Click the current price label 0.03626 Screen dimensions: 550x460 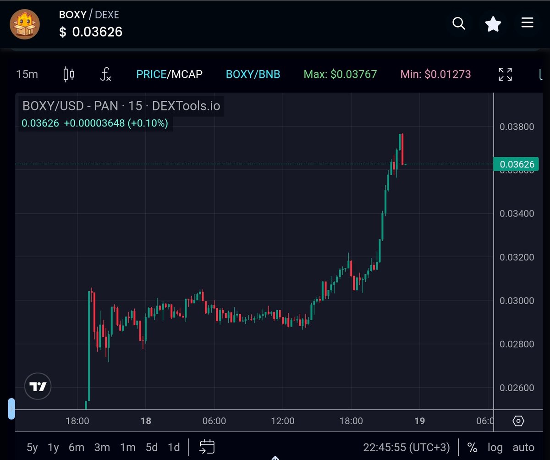(516, 164)
